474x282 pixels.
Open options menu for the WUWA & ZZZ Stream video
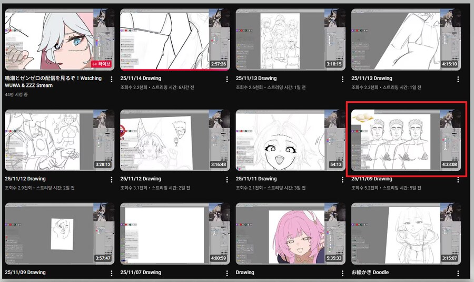coord(112,79)
